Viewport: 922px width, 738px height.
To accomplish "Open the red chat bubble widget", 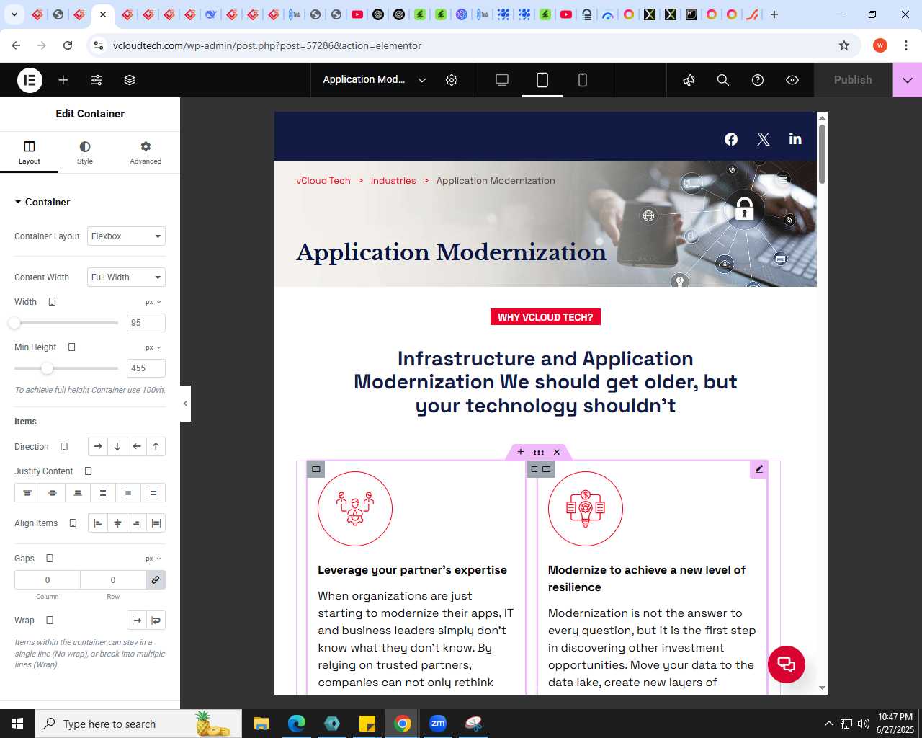I will 786,664.
